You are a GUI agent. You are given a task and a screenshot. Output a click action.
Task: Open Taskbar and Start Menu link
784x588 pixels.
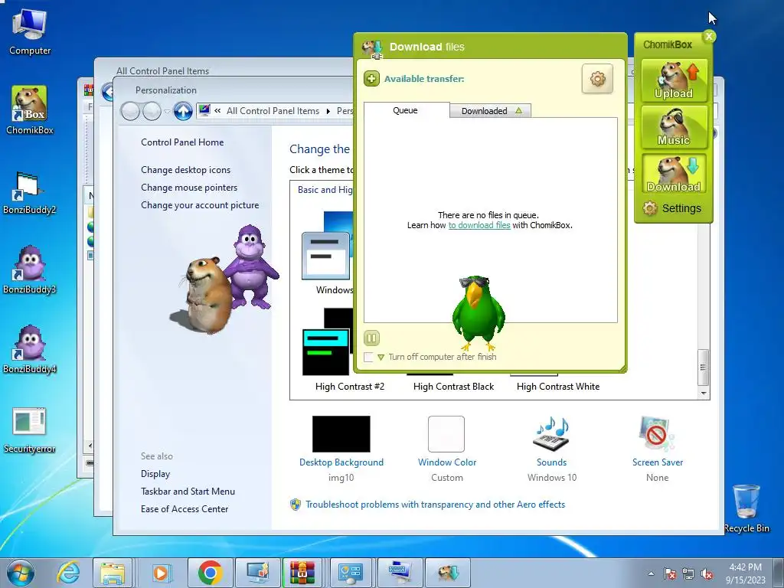[188, 492]
